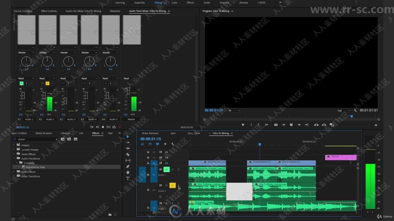This screenshot has height=221, width=394.
Task: Toggle track lock on V3
Action: point(148,152)
